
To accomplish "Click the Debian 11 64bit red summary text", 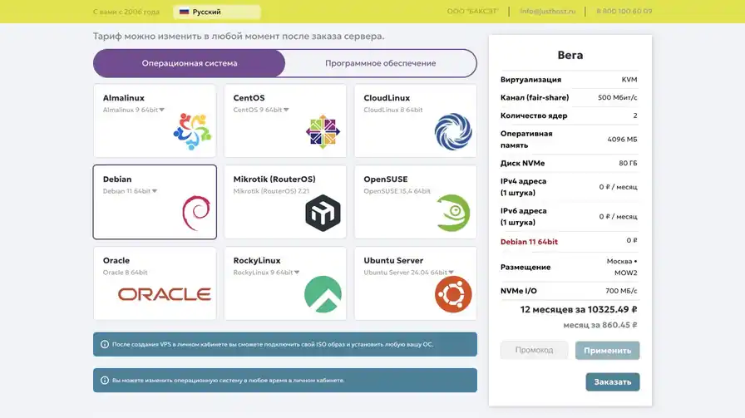I will [529, 242].
